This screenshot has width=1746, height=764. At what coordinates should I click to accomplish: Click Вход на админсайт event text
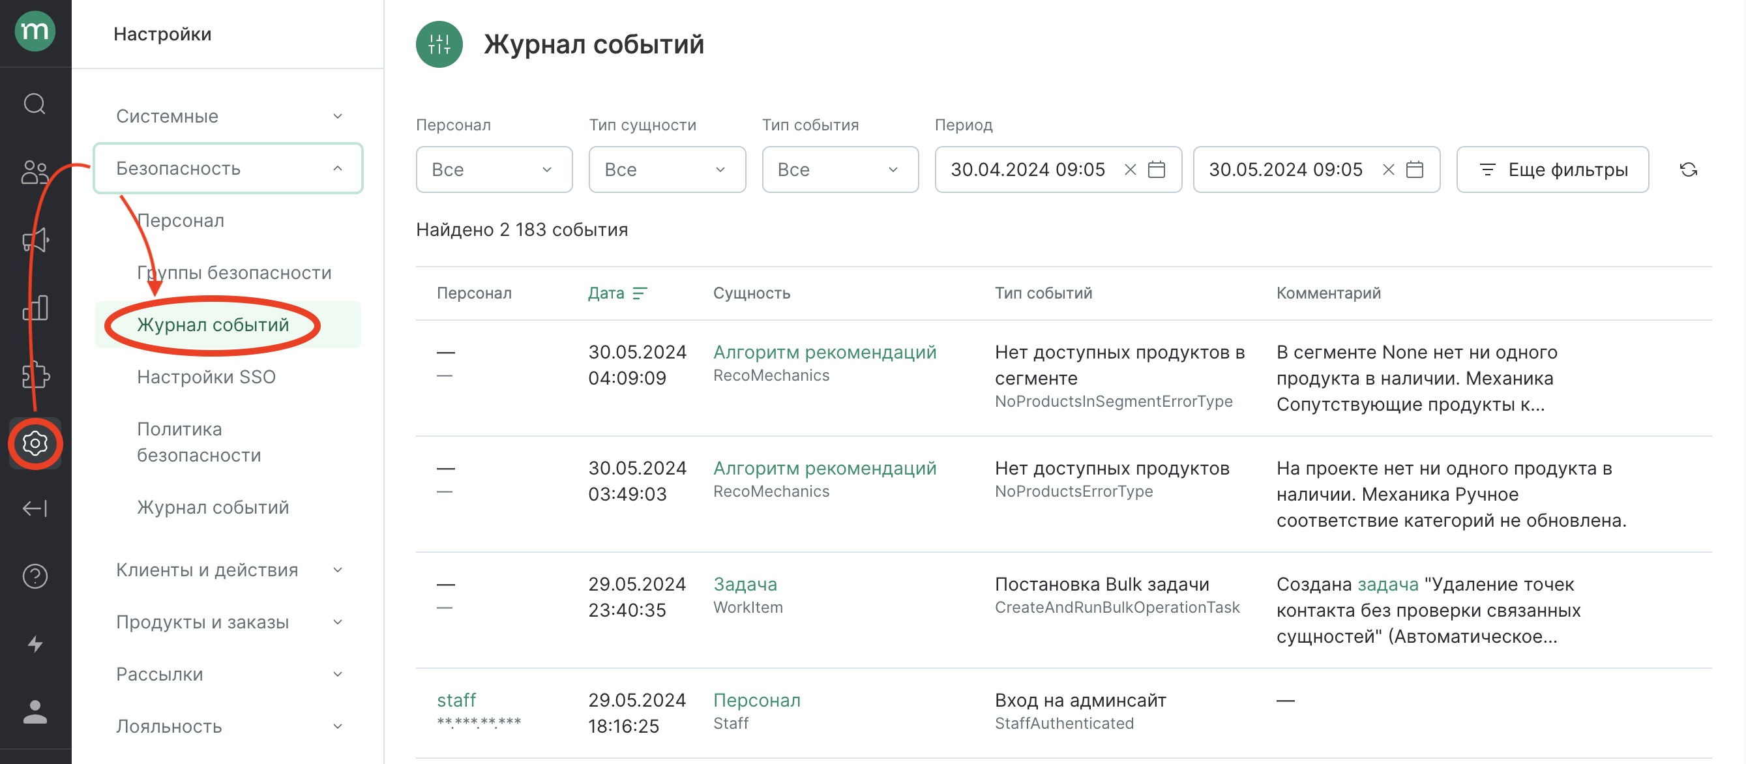click(1080, 699)
